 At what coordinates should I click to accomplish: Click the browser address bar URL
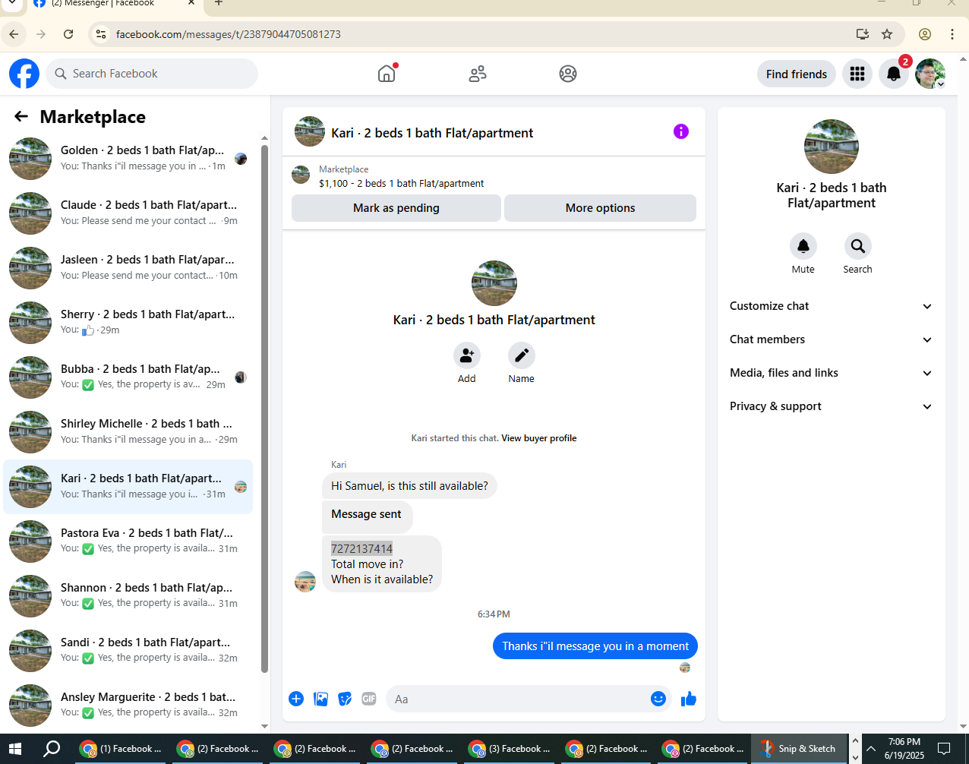[x=229, y=34]
